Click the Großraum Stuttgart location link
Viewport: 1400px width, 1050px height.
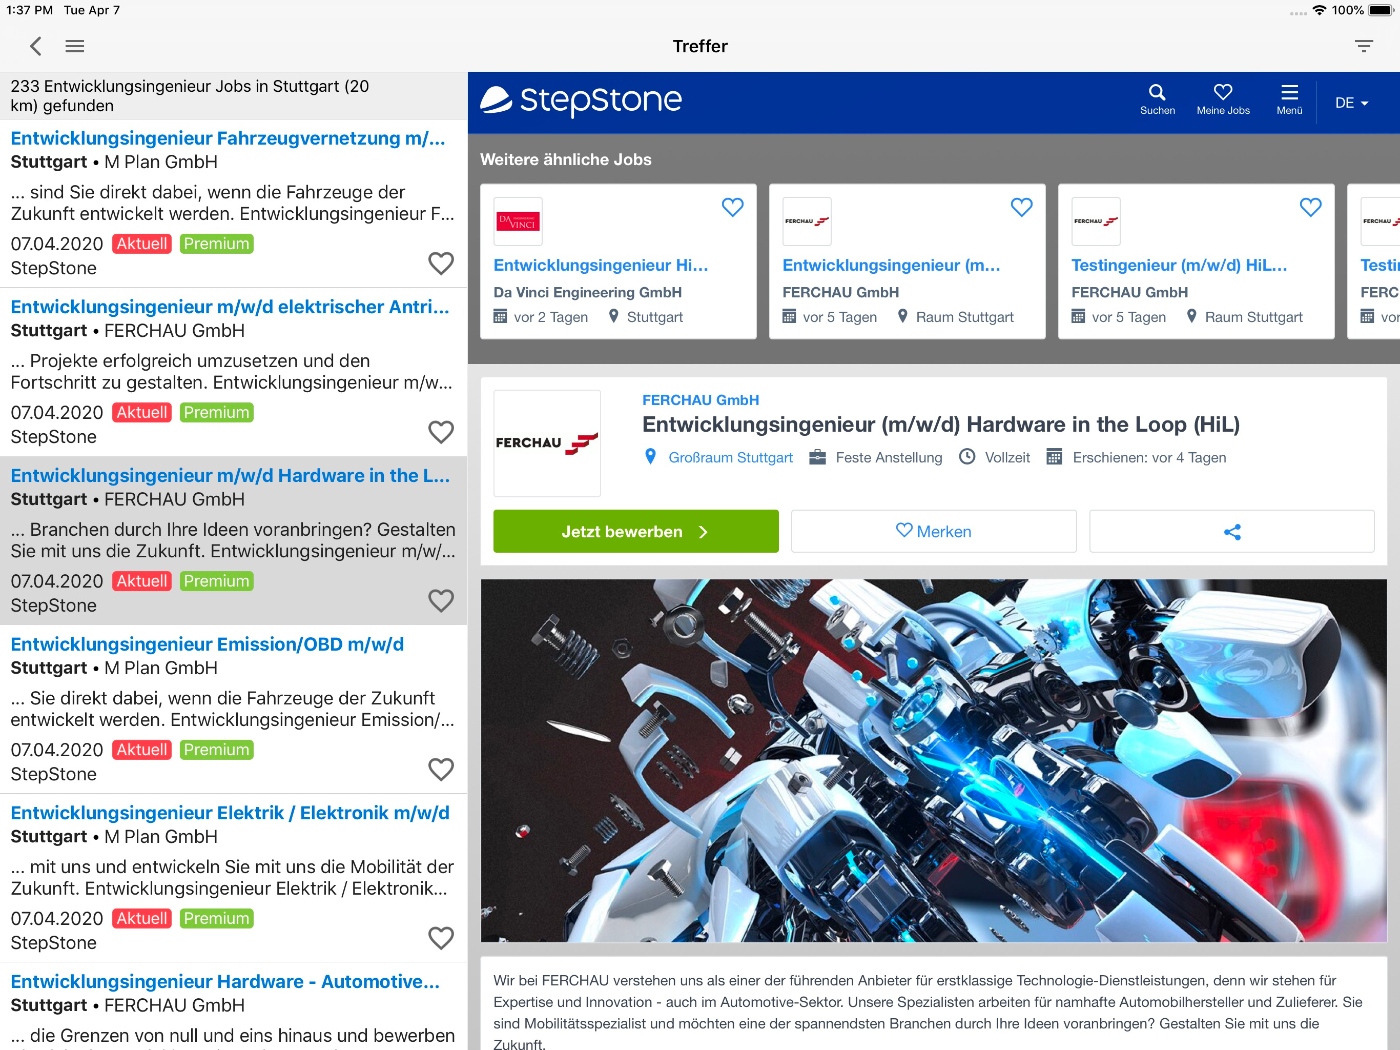pos(730,457)
